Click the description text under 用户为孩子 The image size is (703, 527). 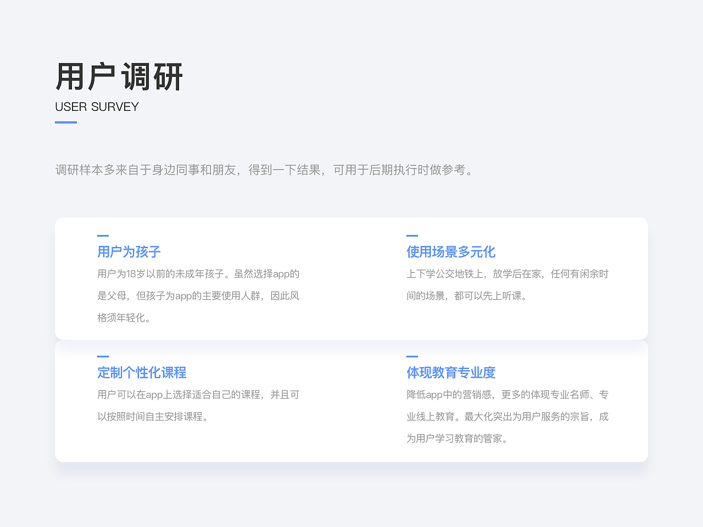point(198,295)
